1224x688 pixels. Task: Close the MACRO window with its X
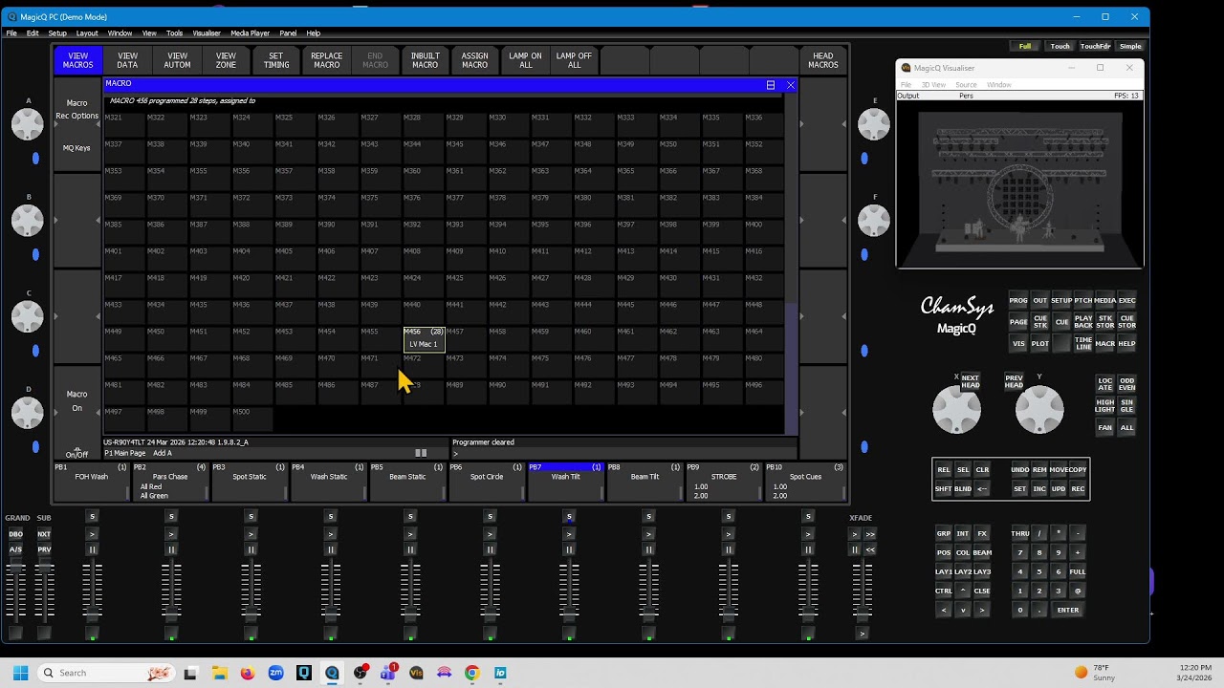tap(790, 85)
